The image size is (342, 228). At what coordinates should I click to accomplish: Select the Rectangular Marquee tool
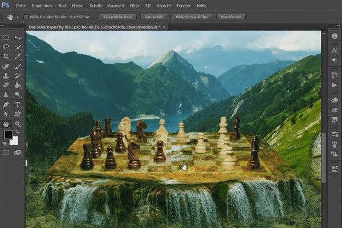point(6,38)
